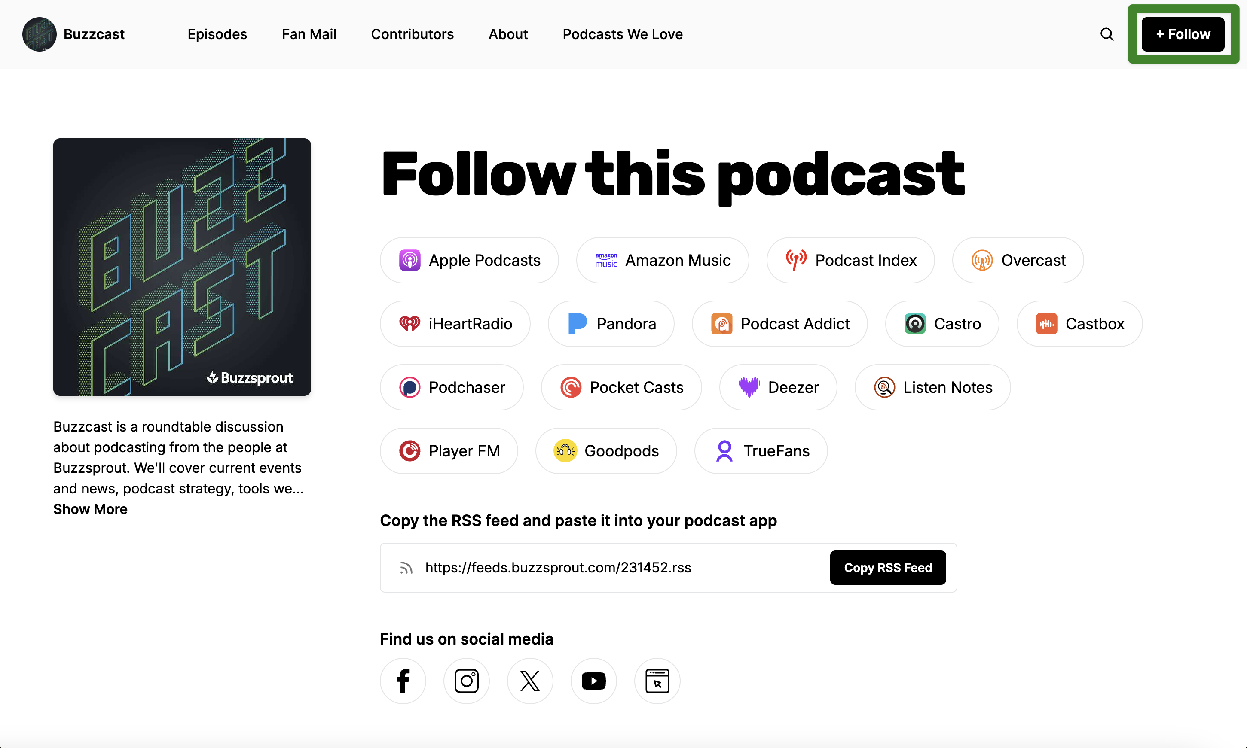Click the Buzzcast cover art thumbnail
Image resolution: width=1247 pixels, height=748 pixels.
pyautogui.click(x=182, y=267)
